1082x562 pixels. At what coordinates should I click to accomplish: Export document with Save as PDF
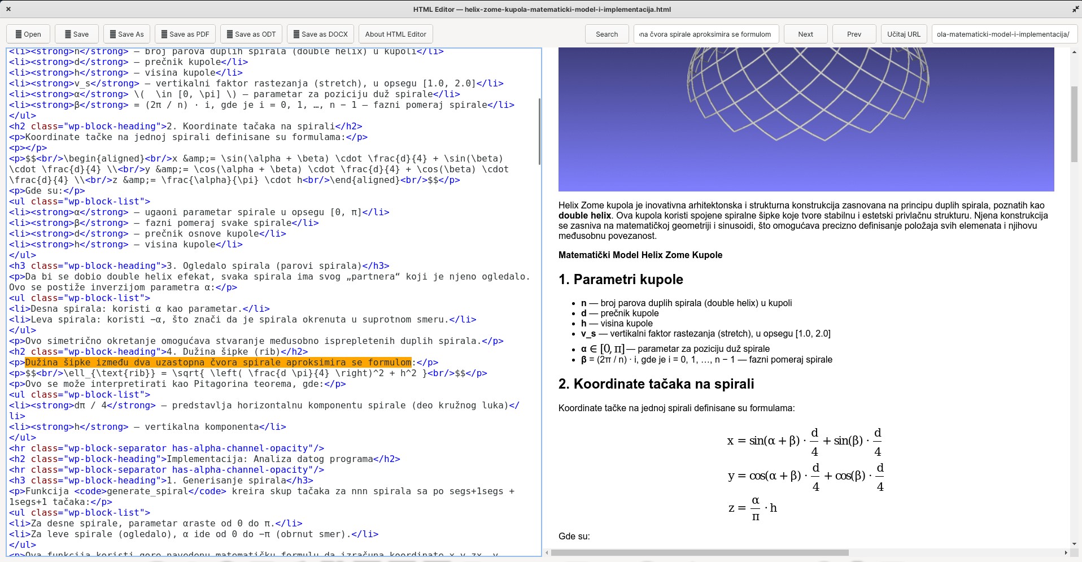click(x=185, y=34)
